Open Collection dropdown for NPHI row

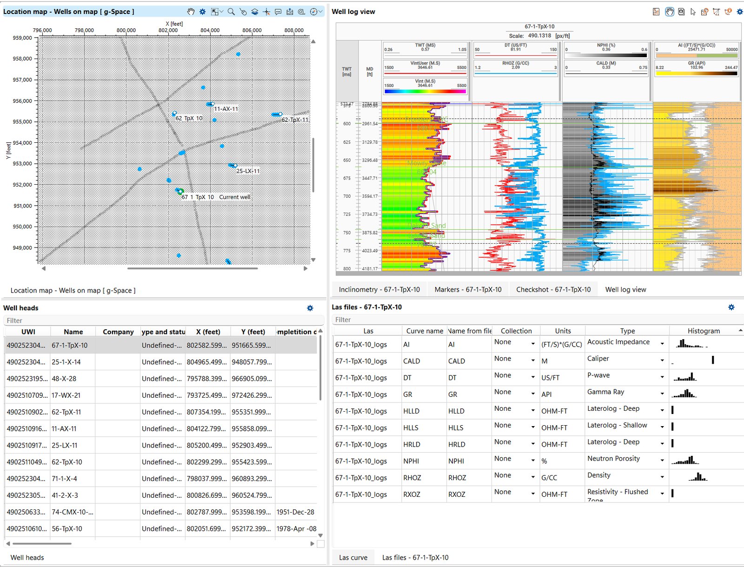(x=533, y=461)
